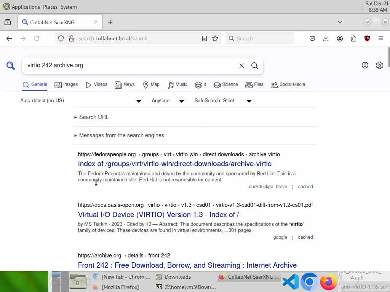Open the tracking protection shield icon
The width and height of the screenshot is (390, 292).
pos(61,38)
